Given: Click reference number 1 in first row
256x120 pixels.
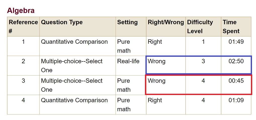Looking at the screenshot, I should point(23,42).
